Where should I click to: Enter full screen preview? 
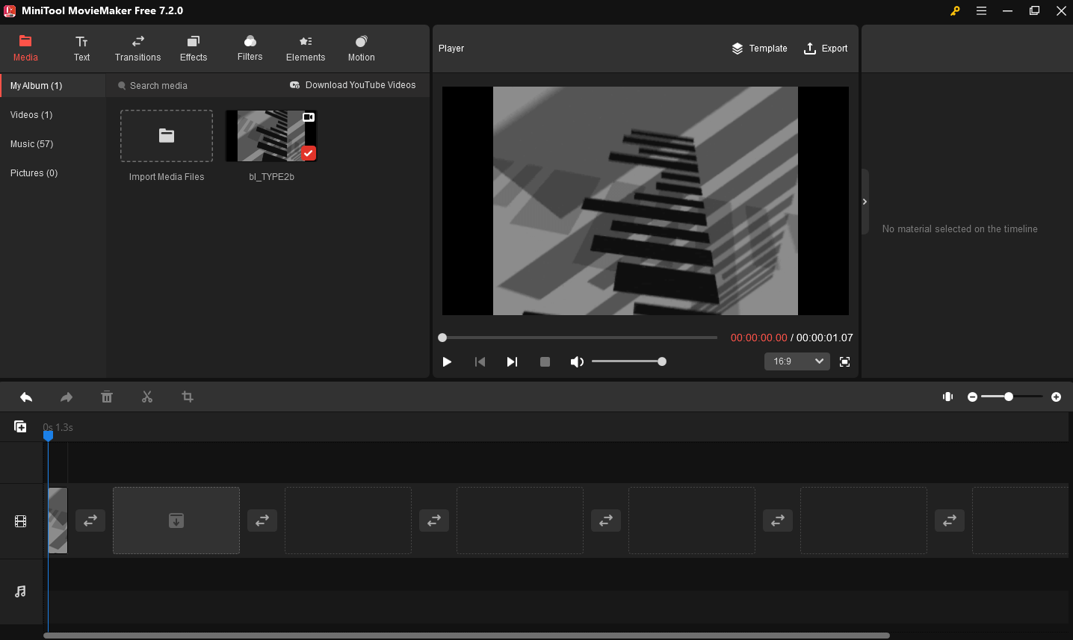click(x=845, y=361)
